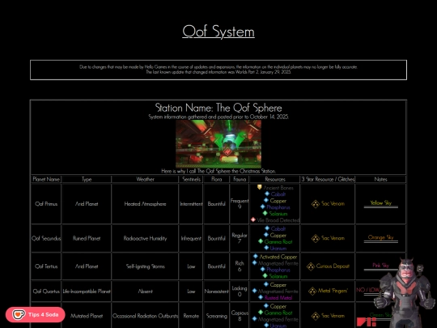This screenshot has height=328, width=437.
Task: Click the Uranium icon in Qof Secundus row
Action: pyautogui.click(x=266, y=248)
